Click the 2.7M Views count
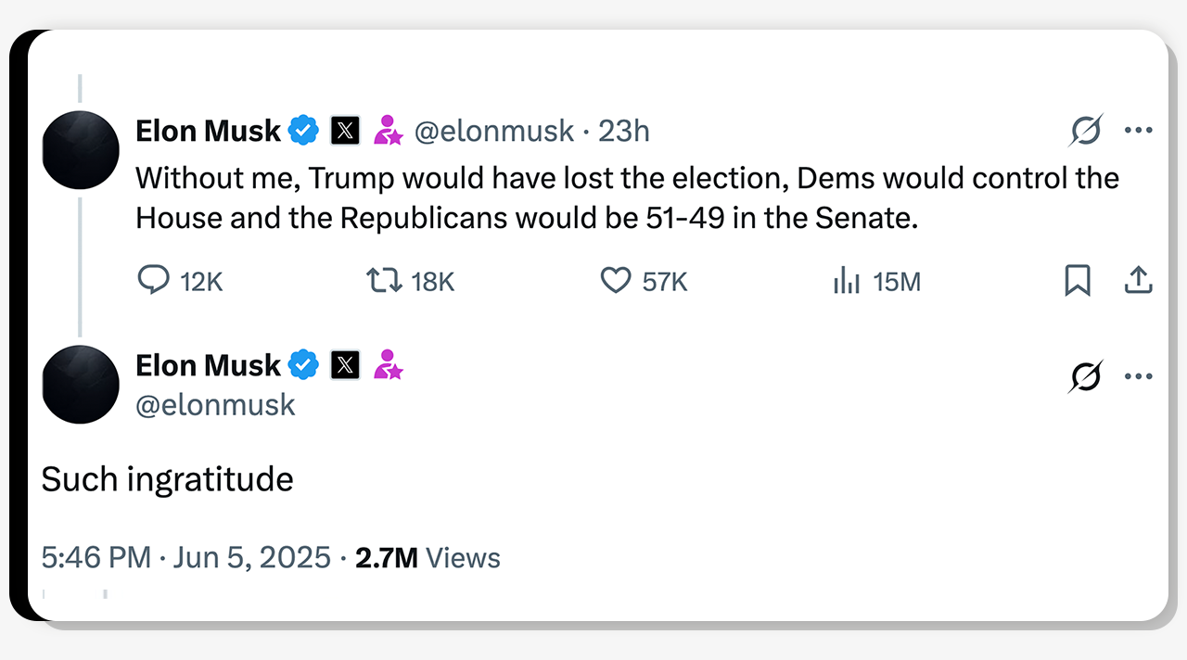1187x660 pixels. point(428,558)
